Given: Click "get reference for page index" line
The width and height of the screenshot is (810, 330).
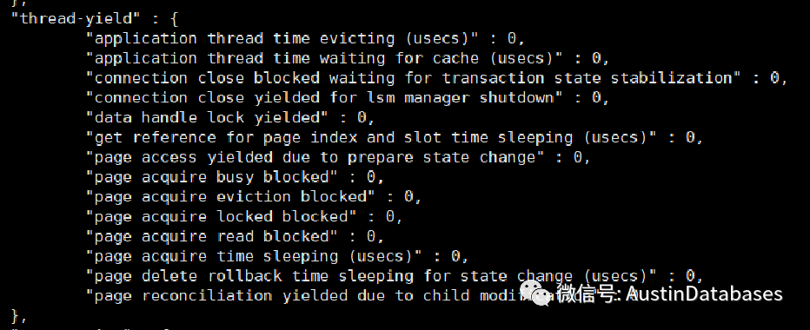Looking at the screenshot, I should click(395, 137).
